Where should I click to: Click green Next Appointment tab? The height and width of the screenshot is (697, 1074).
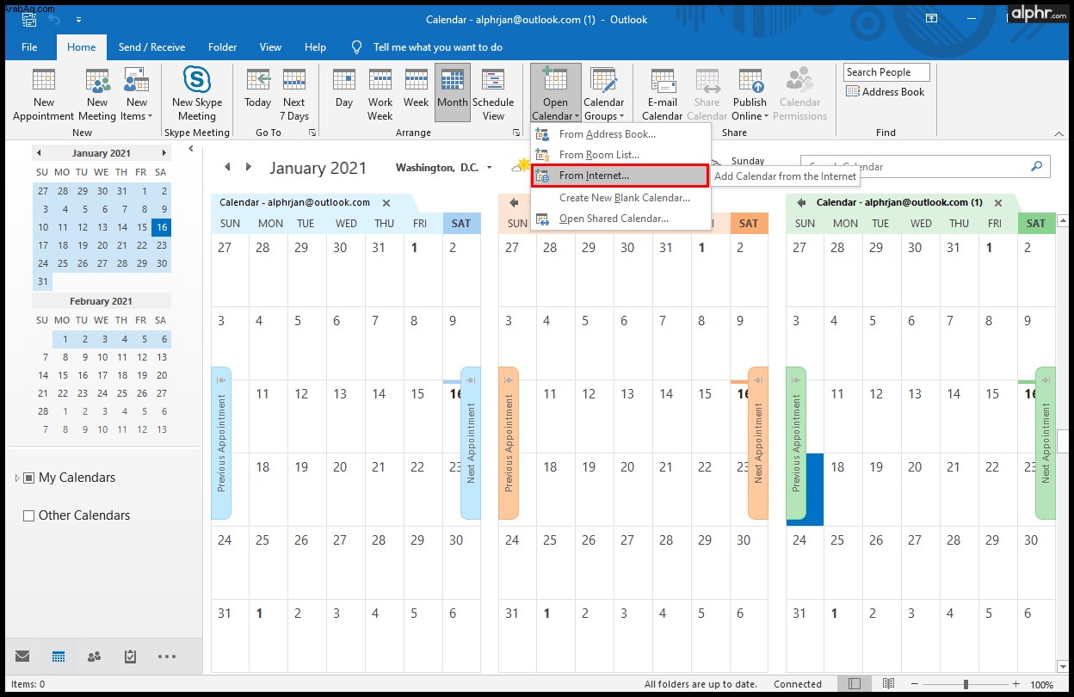tap(1046, 443)
